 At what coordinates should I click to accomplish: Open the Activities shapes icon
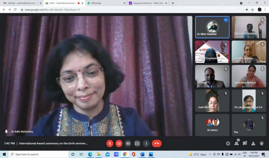[253, 143]
